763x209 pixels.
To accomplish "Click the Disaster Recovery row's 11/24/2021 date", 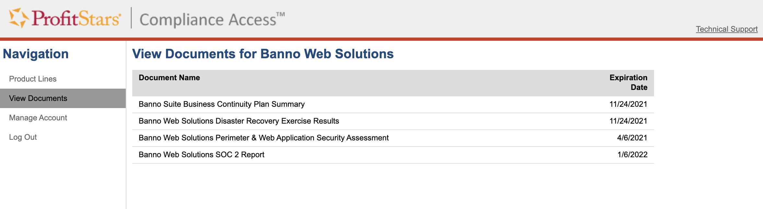I will tap(628, 121).
